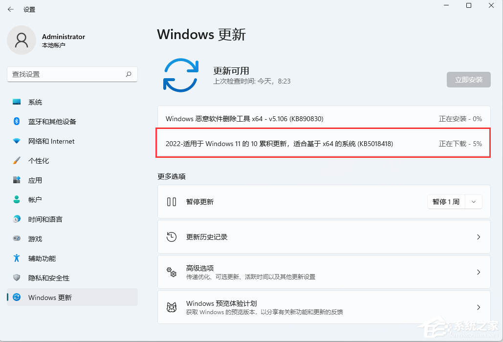
Task: Click the 更新历史记录 clock icon
Action: point(172,236)
